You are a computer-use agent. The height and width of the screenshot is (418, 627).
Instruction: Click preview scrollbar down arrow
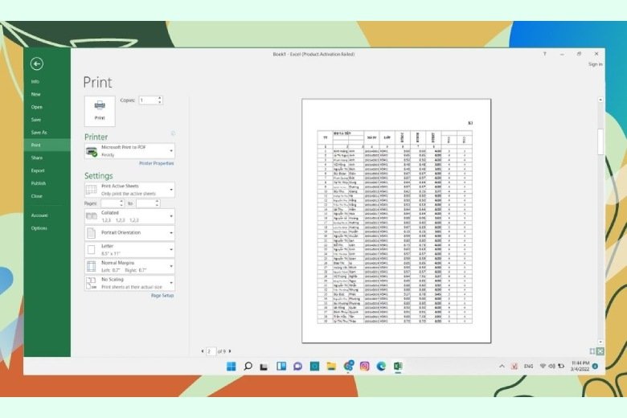point(600,342)
